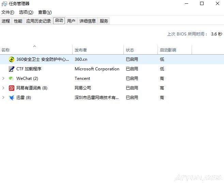Switch to the 服务 tab
224x183 pixels.
[x=104, y=21]
